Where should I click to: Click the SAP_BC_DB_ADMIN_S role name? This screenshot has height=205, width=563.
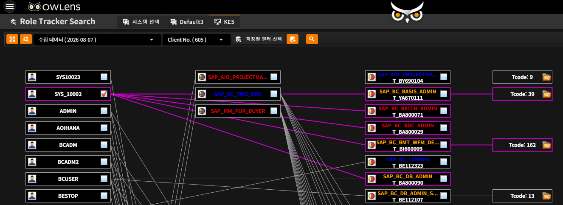click(408, 193)
